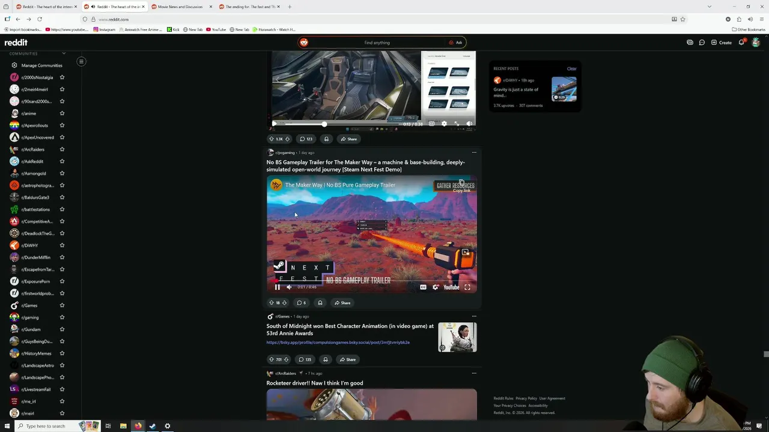The image size is (769, 432).
Task: Favorite r/anime with its star
Action: click(62, 113)
